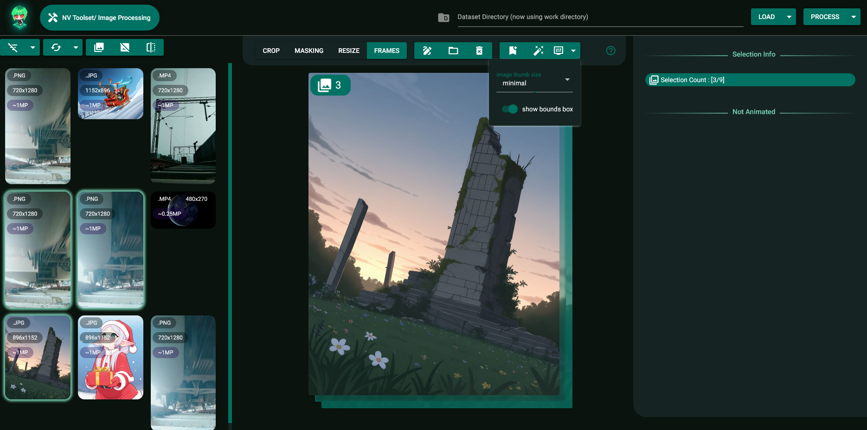Select the edit/annotate pen icon
This screenshot has width=867, height=430.
pos(426,51)
